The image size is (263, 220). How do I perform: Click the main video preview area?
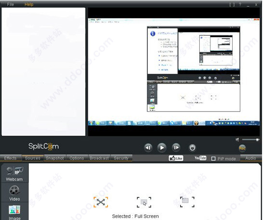coord(174,72)
